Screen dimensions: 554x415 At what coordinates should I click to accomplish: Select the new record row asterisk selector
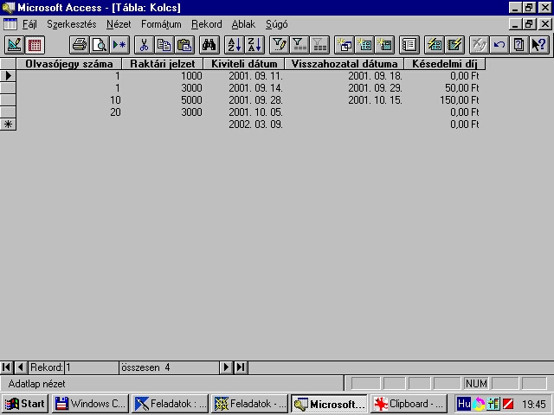click(8, 124)
